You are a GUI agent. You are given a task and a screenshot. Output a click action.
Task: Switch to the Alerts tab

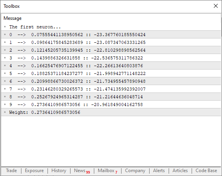tap(159, 171)
